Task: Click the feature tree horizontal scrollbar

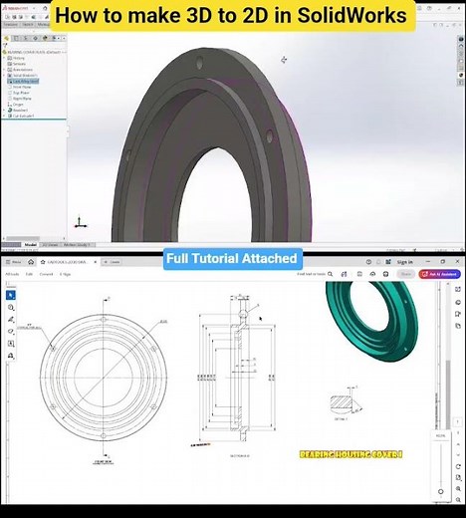Action: 23,238
